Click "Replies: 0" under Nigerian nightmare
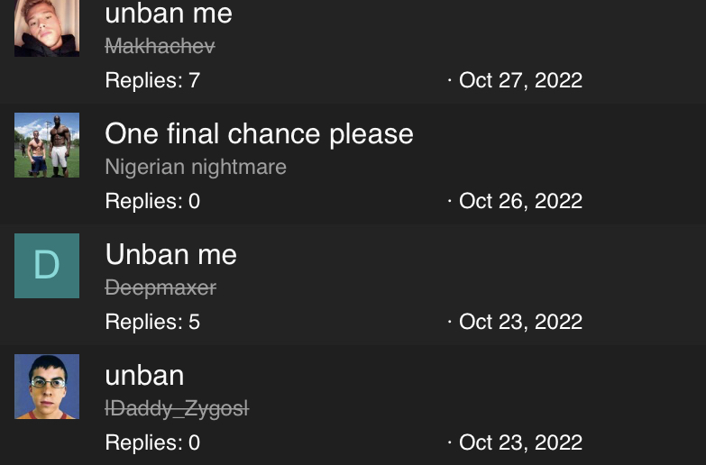Image resolution: width=706 pixels, height=465 pixels. pyautogui.click(x=152, y=201)
